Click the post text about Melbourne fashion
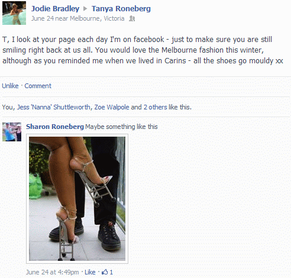The height and width of the screenshot is (278, 291). pos(143,50)
